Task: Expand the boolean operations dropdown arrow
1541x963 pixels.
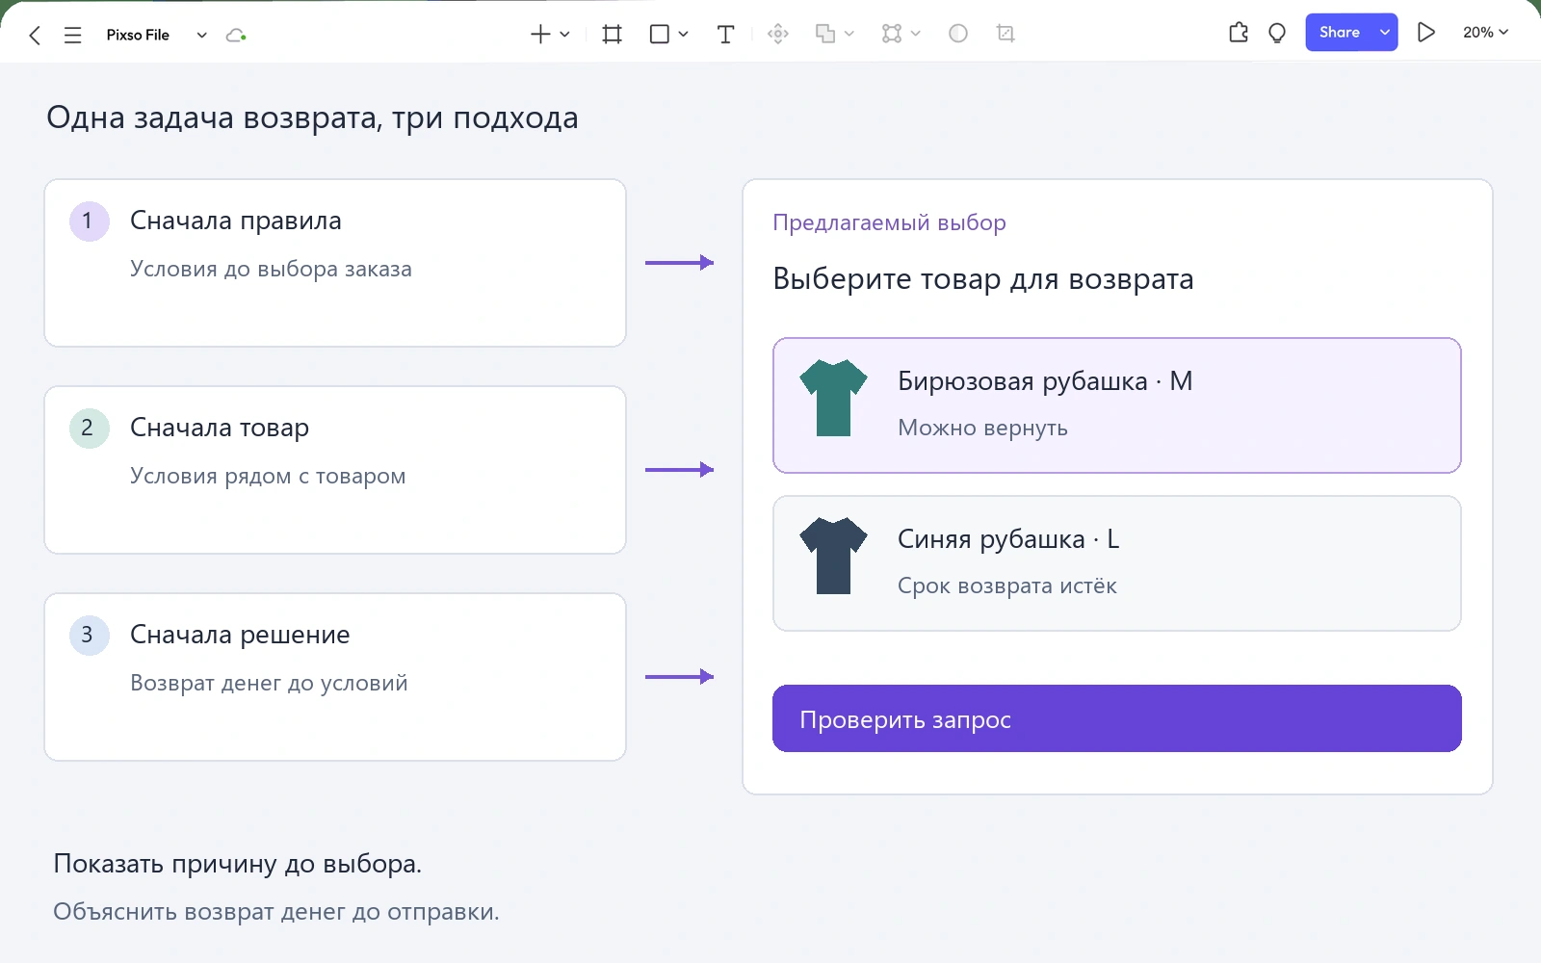Action: [849, 35]
